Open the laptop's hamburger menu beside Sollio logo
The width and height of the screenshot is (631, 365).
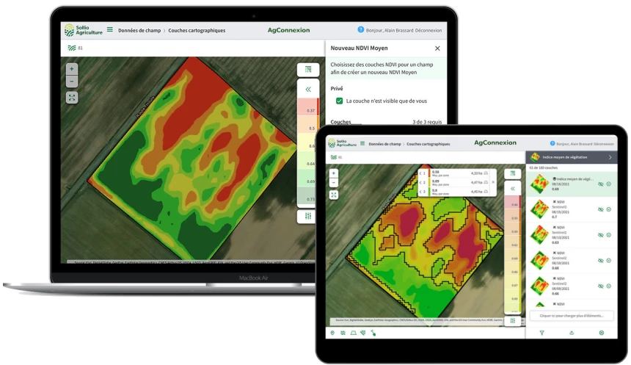pyautogui.click(x=110, y=30)
